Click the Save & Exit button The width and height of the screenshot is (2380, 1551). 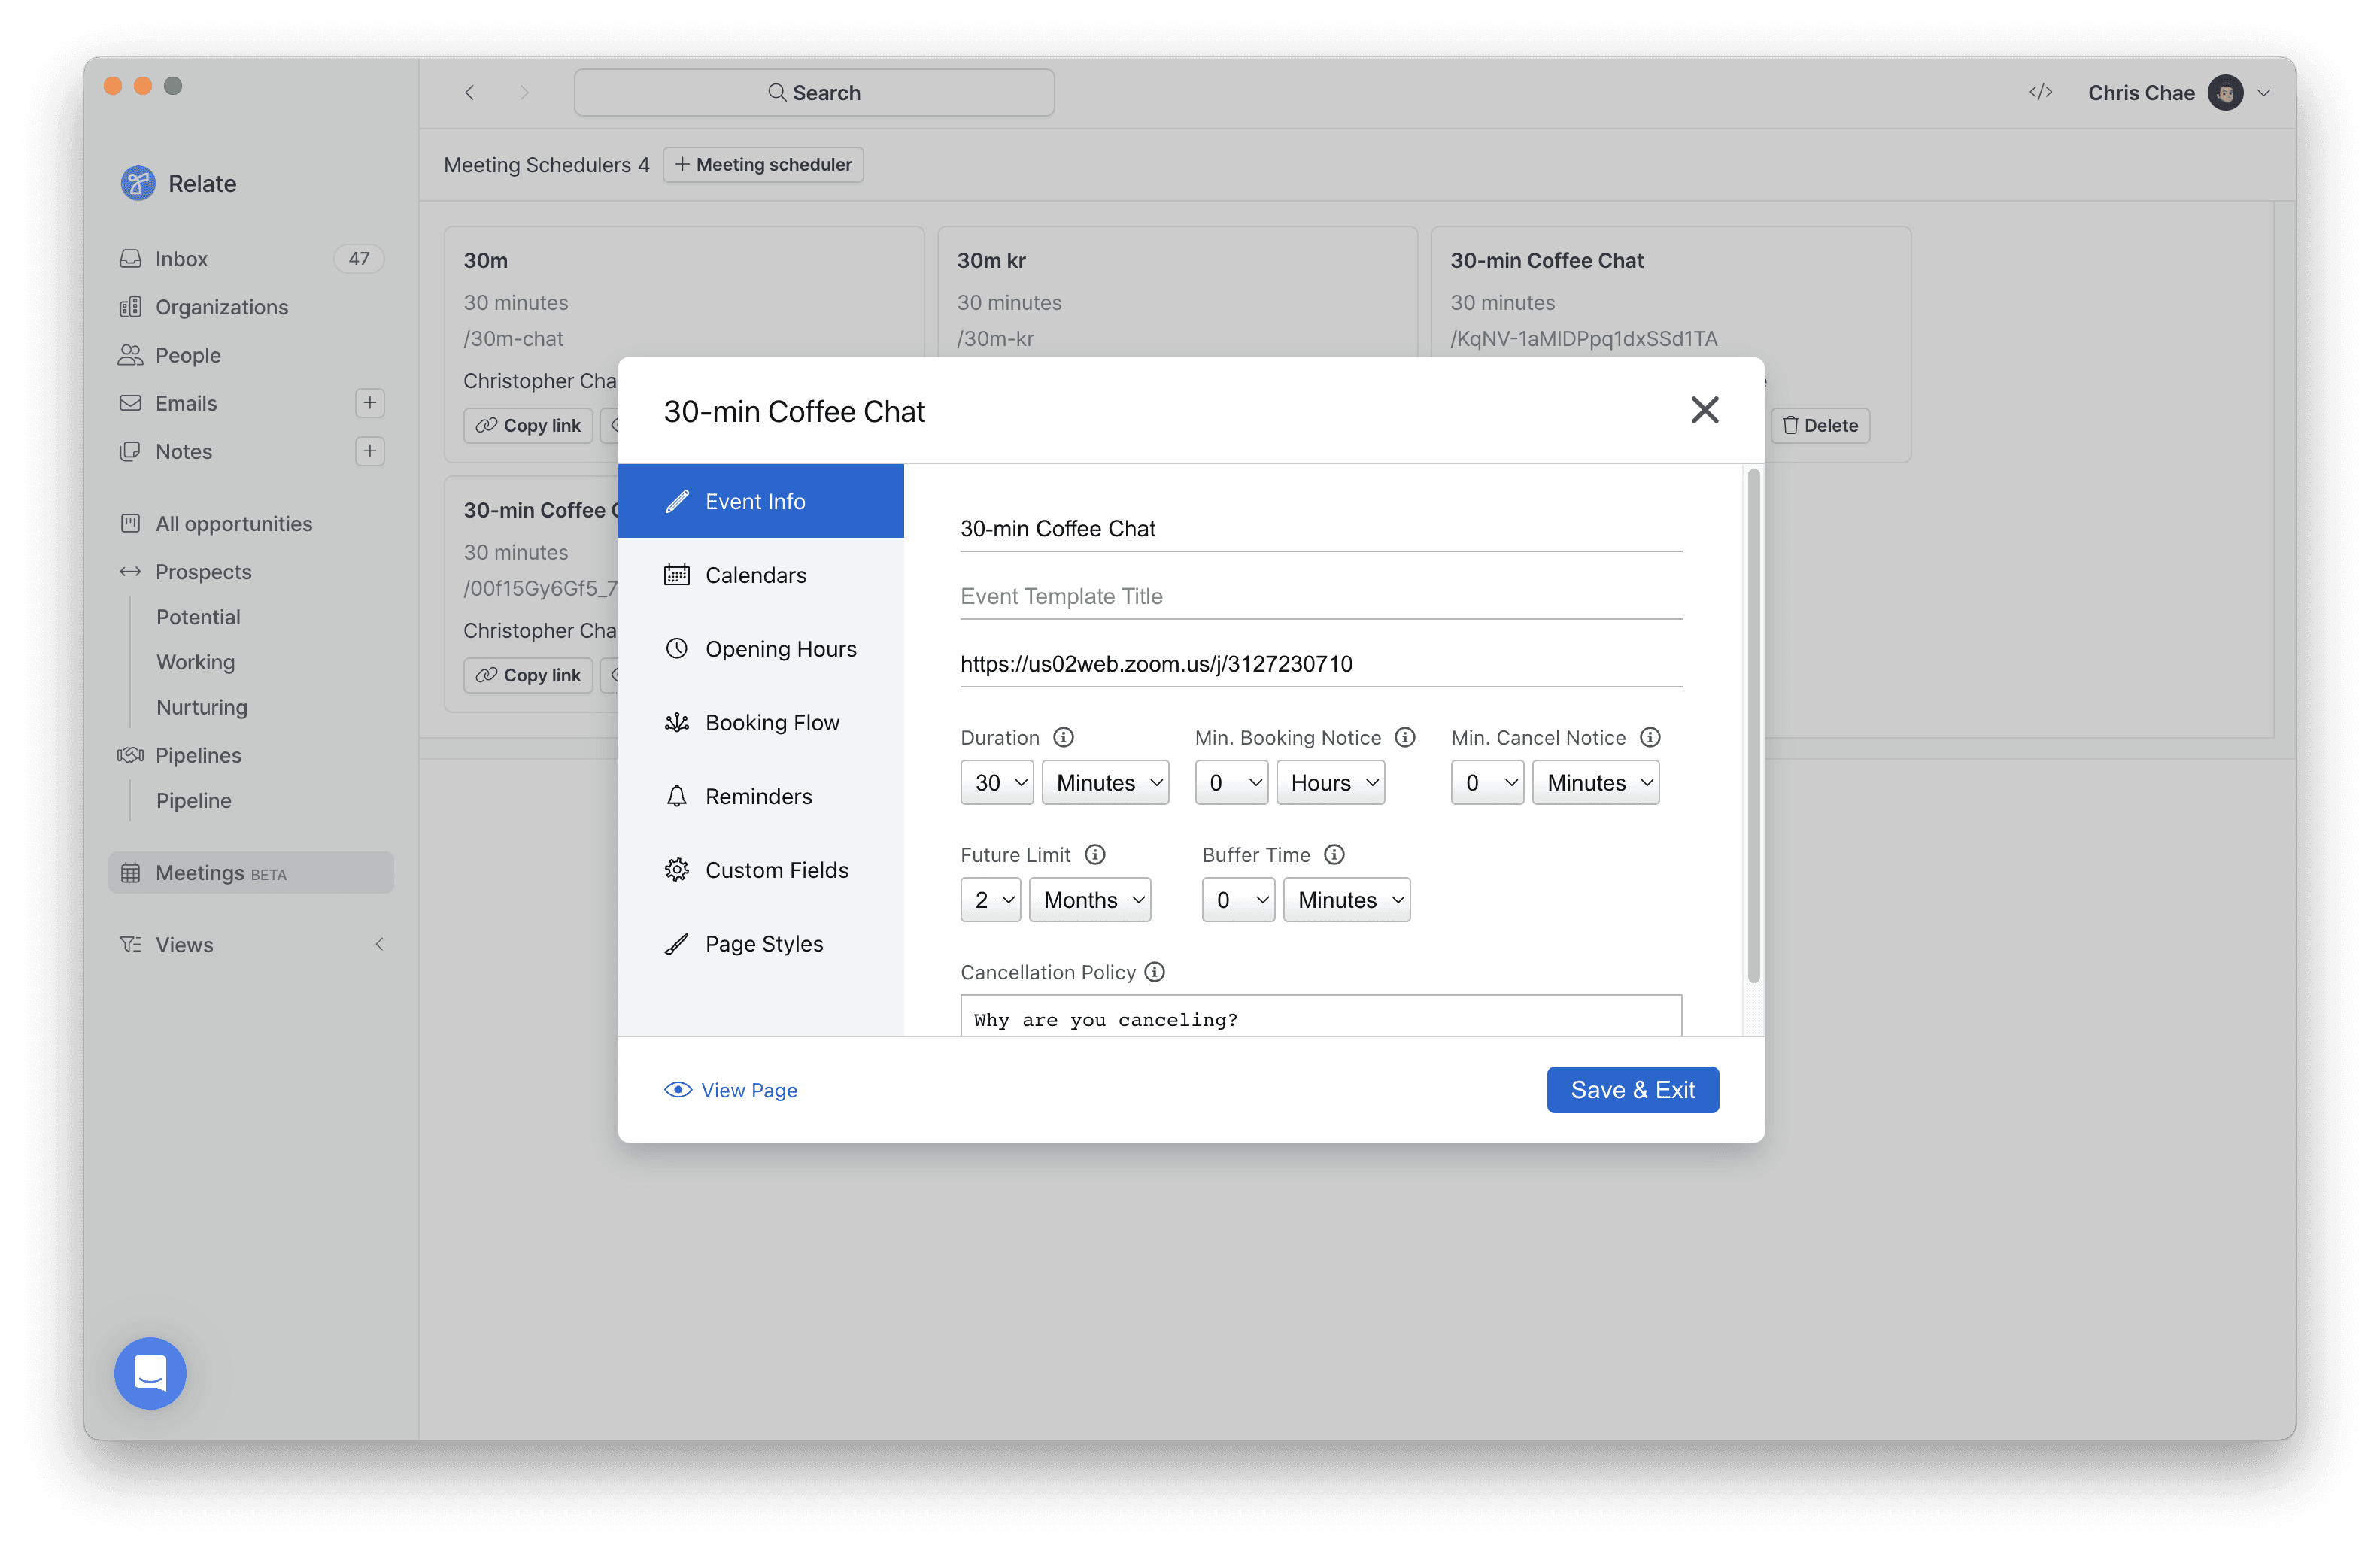pyautogui.click(x=1632, y=1089)
